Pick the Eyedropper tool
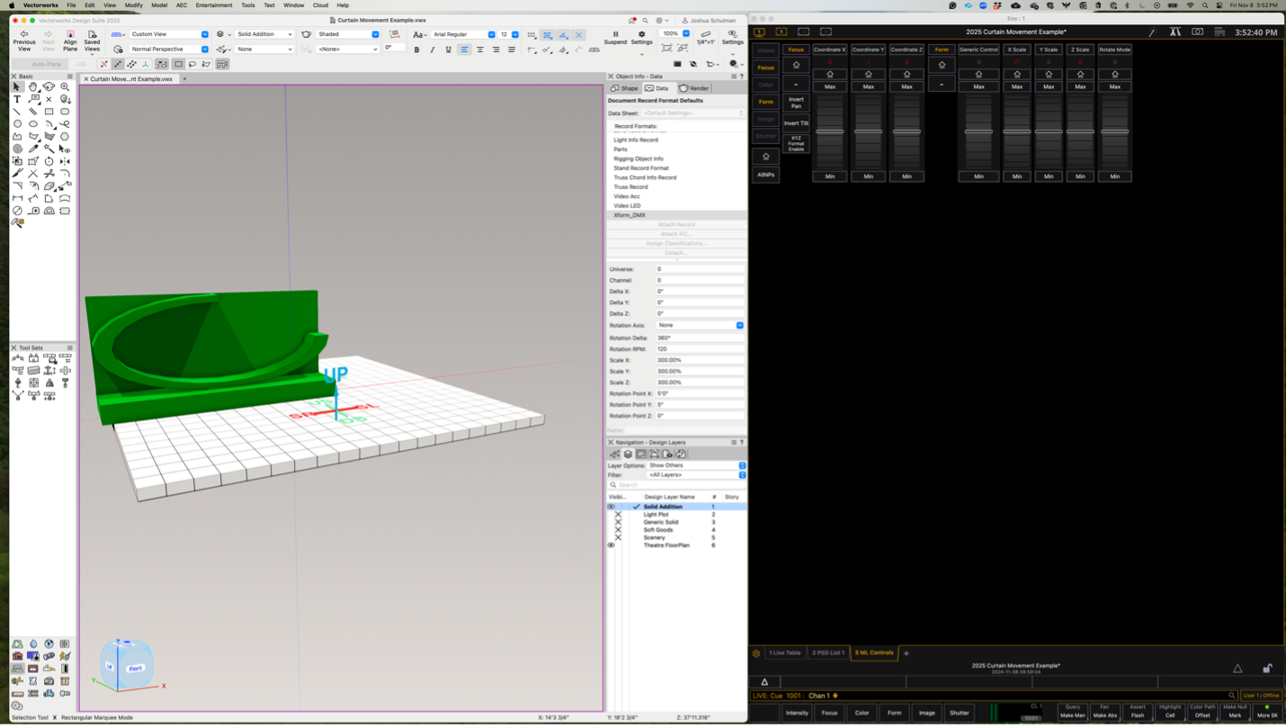Screen dimensions: 1286x728 33,148
